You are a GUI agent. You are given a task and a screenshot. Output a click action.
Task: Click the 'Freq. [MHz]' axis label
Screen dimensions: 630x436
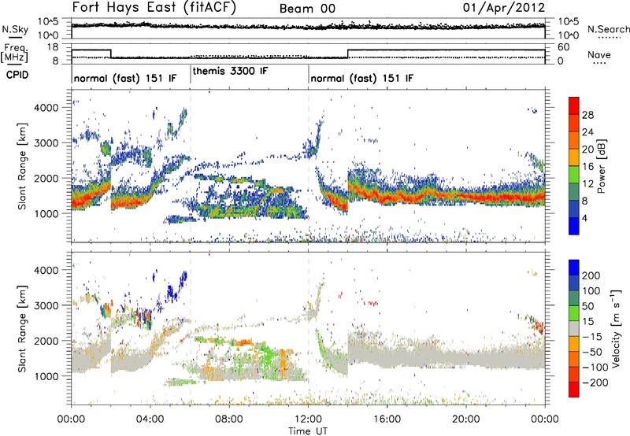coord(14,54)
